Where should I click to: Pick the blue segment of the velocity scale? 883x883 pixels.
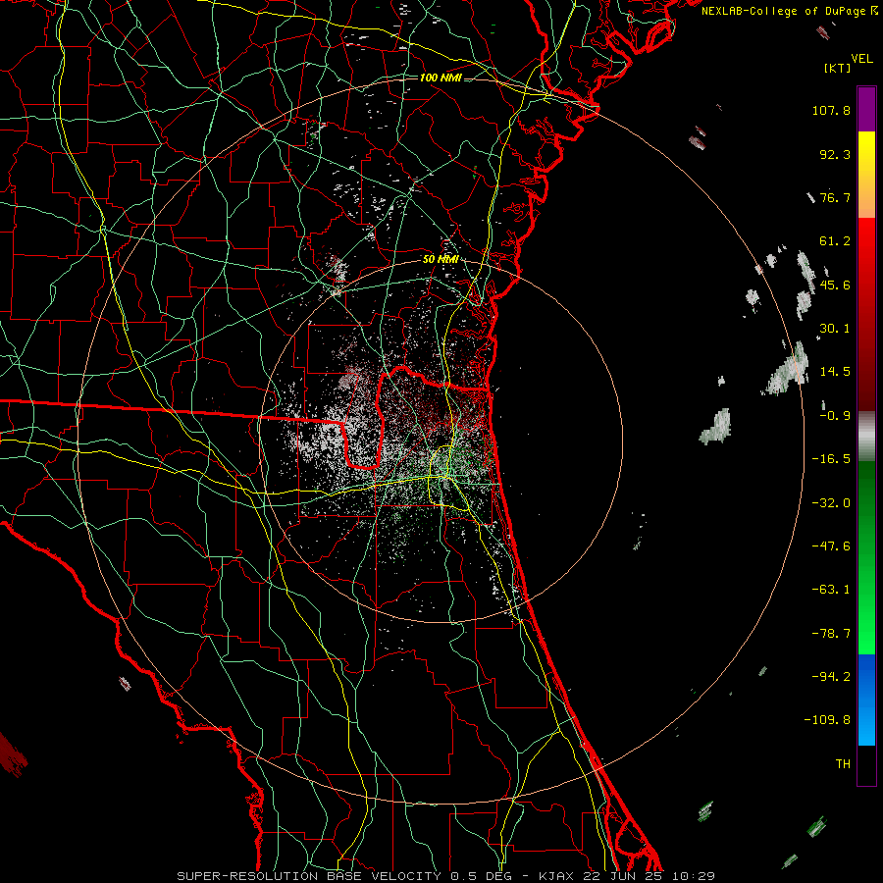click(866, 700)
